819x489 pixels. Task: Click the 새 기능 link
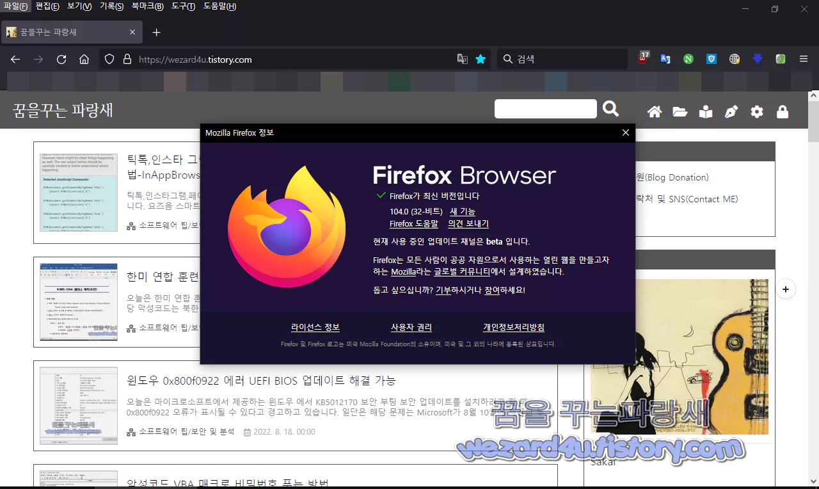tap(463, 211)
